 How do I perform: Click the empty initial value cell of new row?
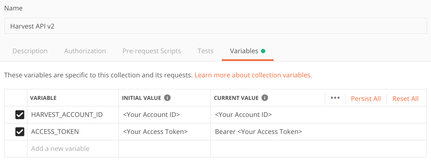click(x=165, y=149)
